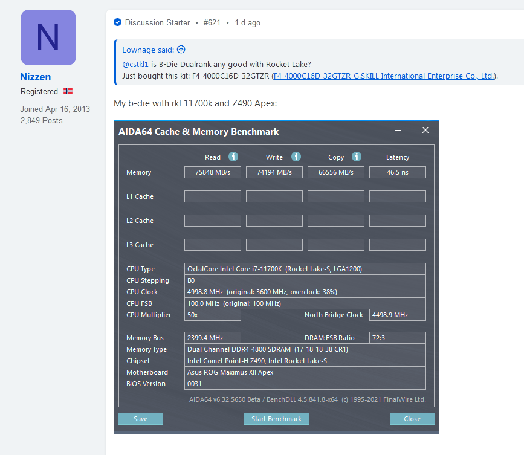Select the memory copy value 66556 MB/s
Viewport: 524px width, 455px height.
(x=336, y=172)
